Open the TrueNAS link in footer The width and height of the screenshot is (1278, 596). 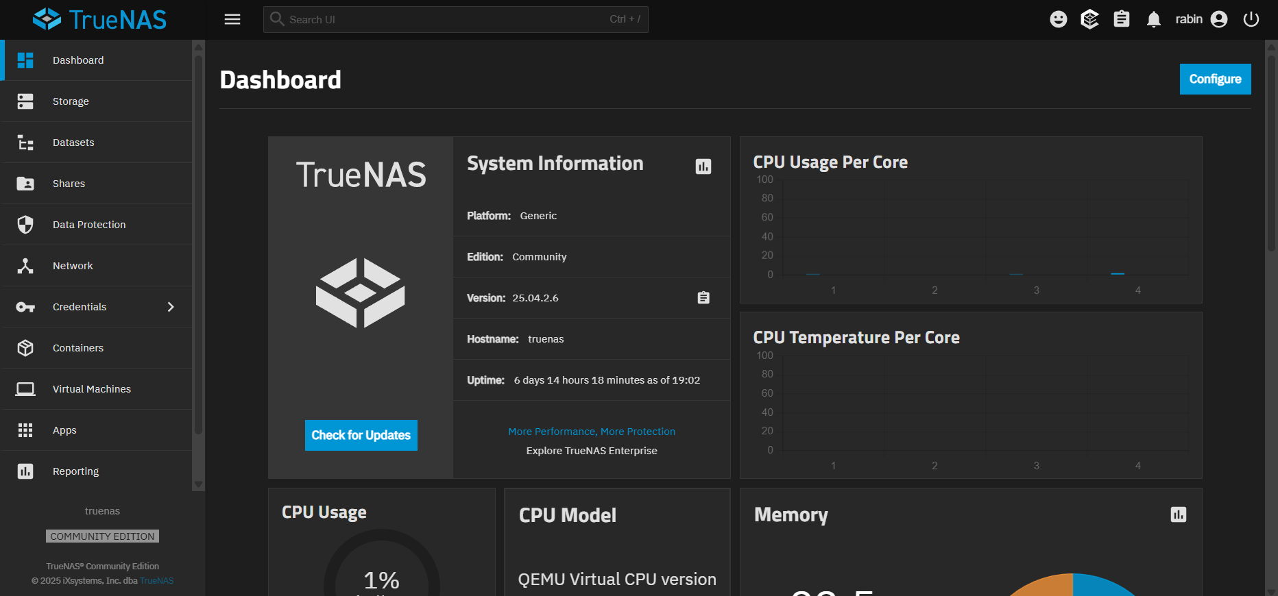click(157, 581)
